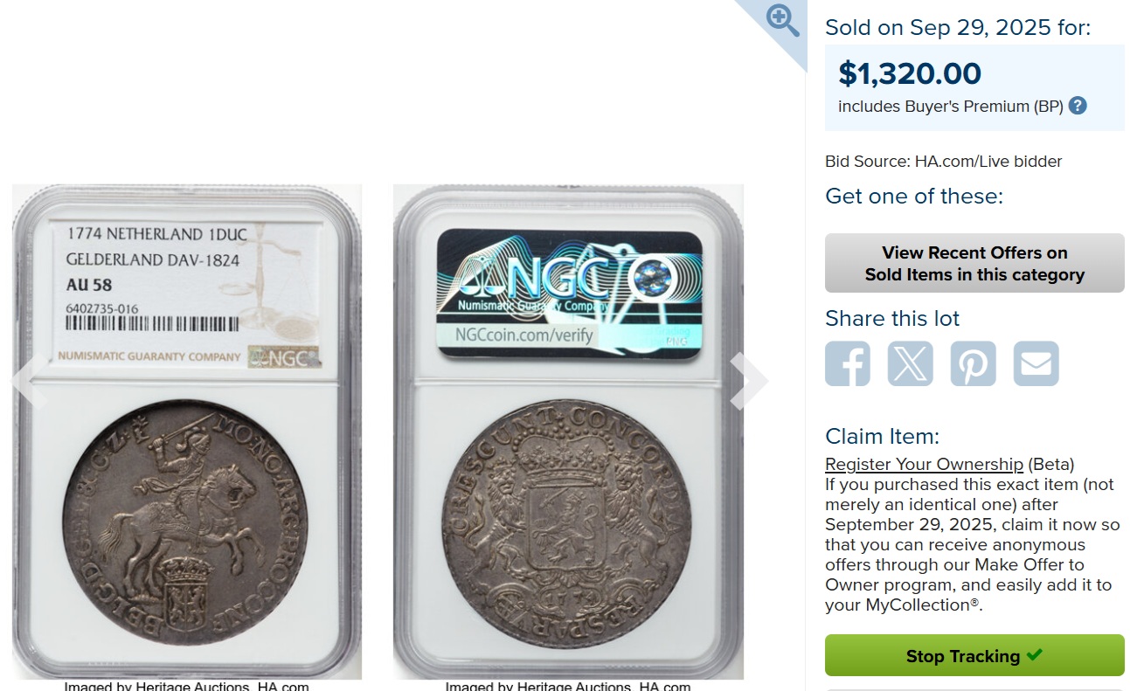Image resolution: width=1130 pixels, height=691 pixels.
Task: Open obverse coin slab image
Action: 187,432
